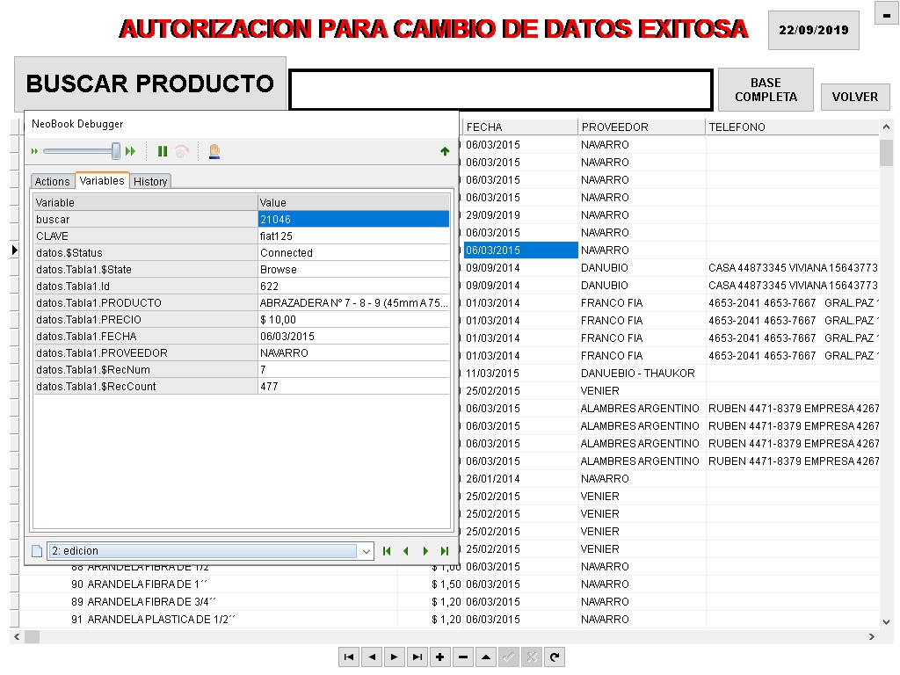Click the plus add record button
900x675 pixels.
click(x=440, y=657)
